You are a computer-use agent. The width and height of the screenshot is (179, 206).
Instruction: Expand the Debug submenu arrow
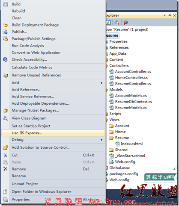point(101,140)
